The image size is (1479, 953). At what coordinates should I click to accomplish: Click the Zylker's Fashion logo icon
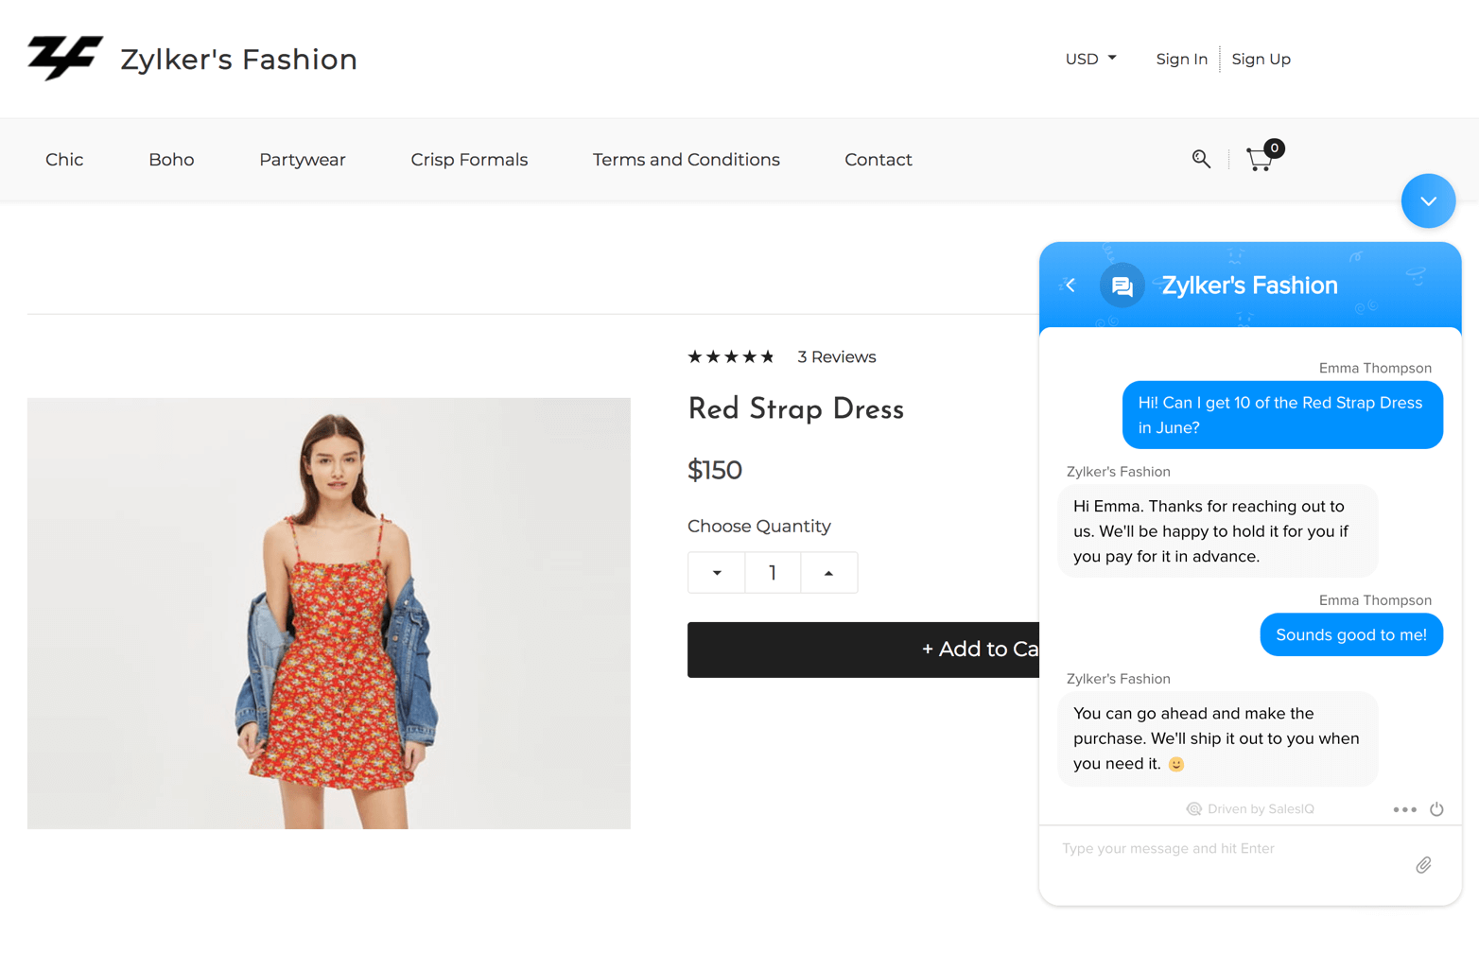pos(64,59)
